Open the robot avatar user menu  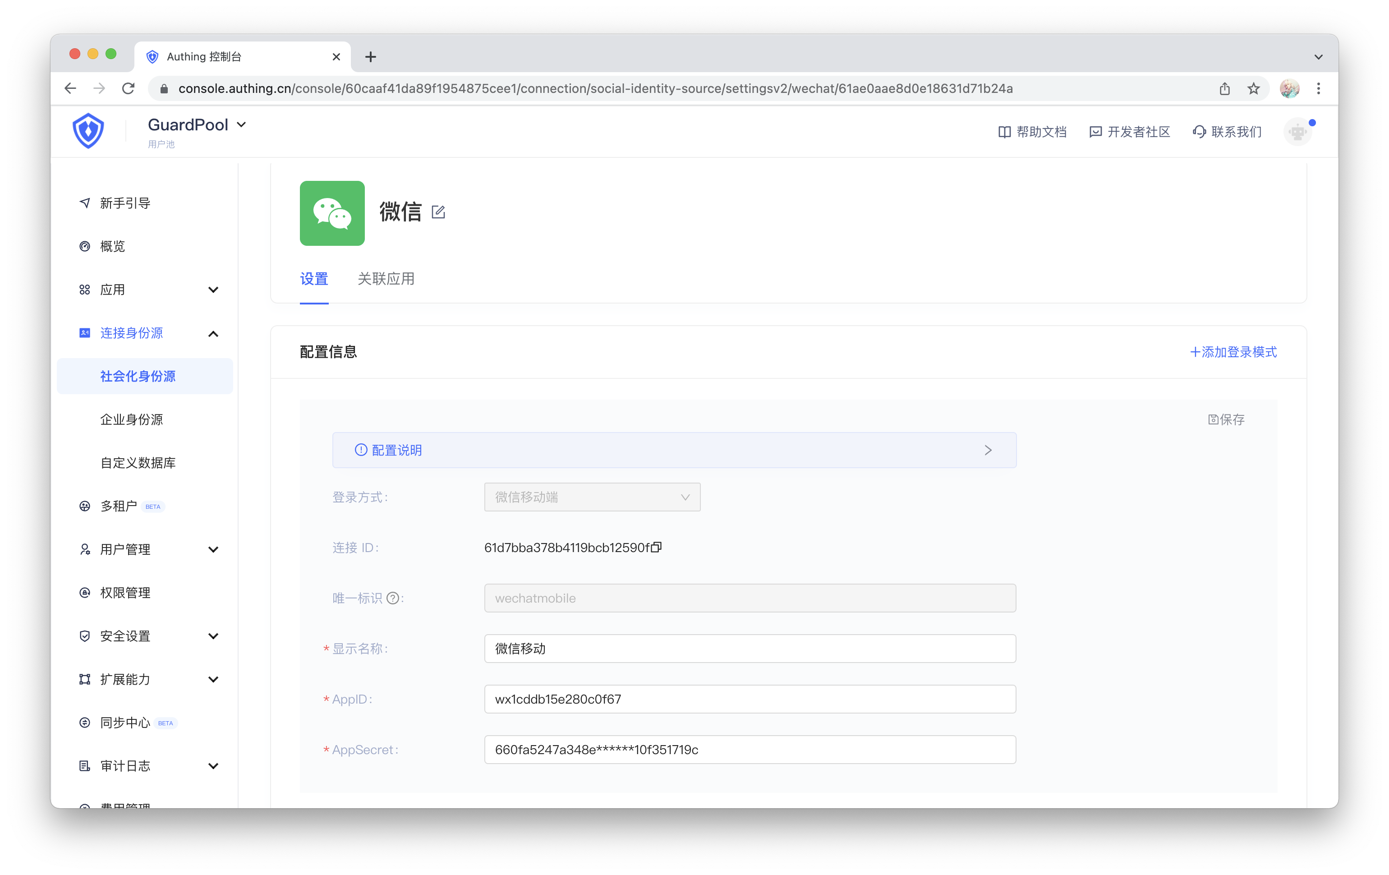tap(1297, 132)
